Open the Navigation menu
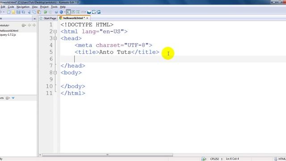This screenshot has width=286, height=161. point(23,7)
